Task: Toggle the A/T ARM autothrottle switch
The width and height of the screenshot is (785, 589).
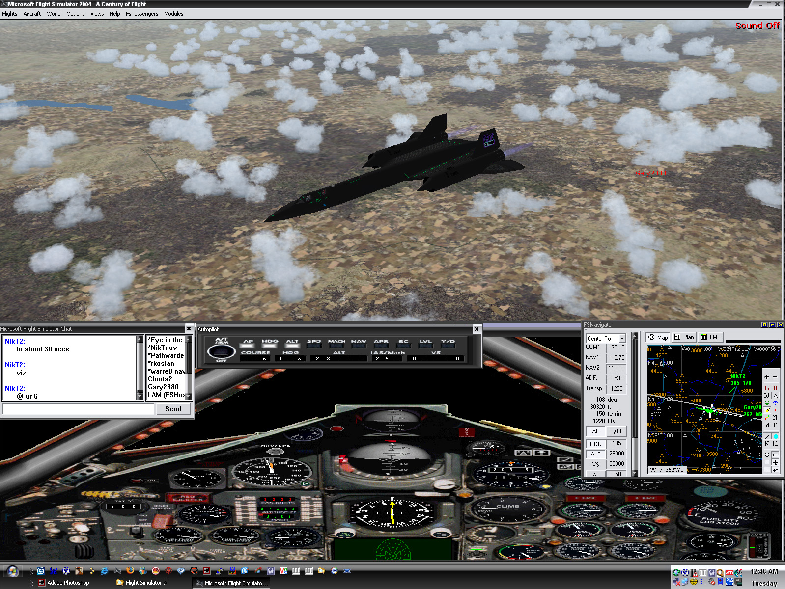Action: 221,351
